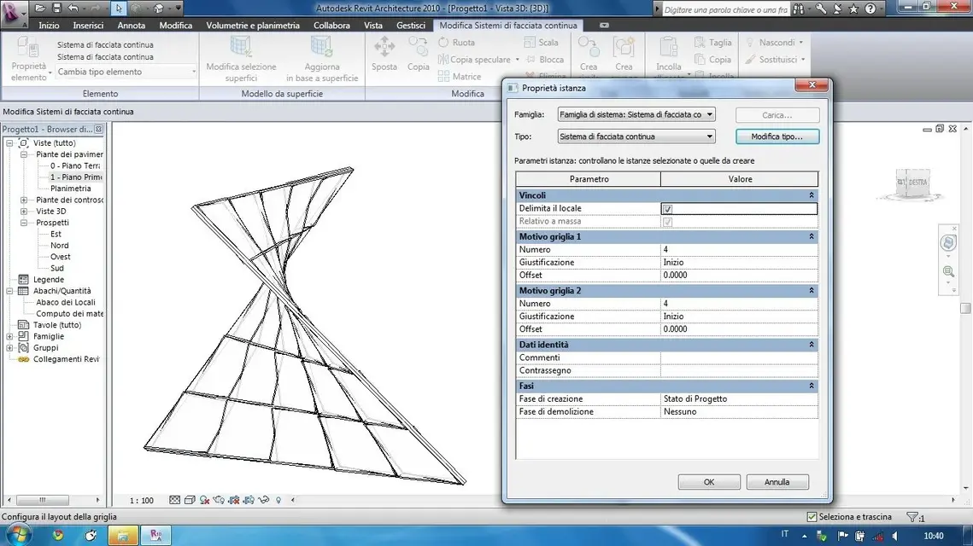Confirm with the OK button
Image resolution: width=973 pixels, height=546 pixels.
(709, 482)
